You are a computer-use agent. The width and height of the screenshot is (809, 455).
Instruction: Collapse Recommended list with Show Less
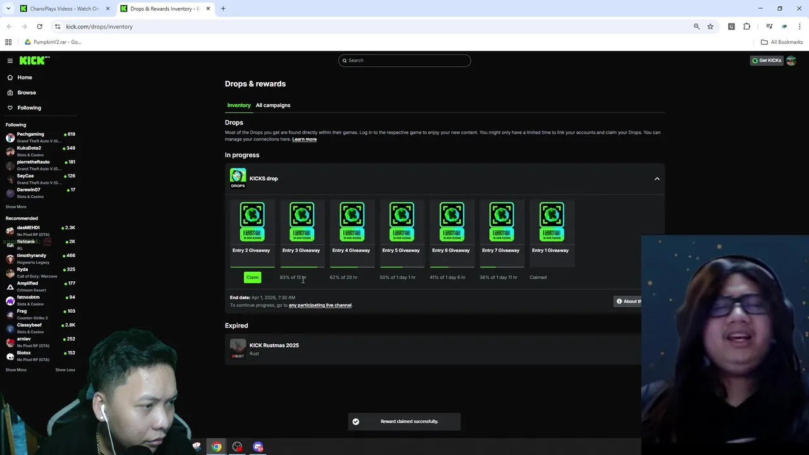coord(65,370)
